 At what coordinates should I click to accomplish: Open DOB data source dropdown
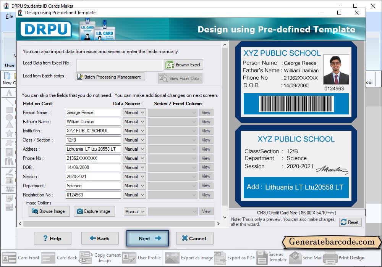tap(134, 167)
